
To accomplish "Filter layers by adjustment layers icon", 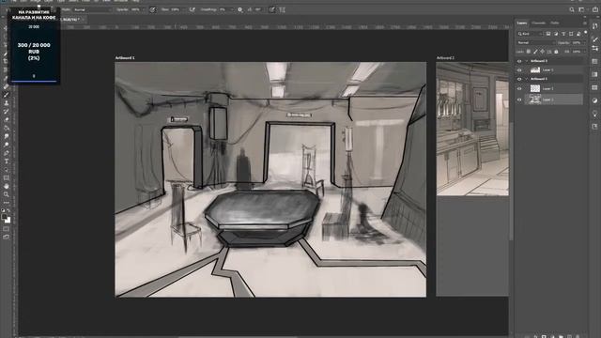I will [x=556, y=34].
